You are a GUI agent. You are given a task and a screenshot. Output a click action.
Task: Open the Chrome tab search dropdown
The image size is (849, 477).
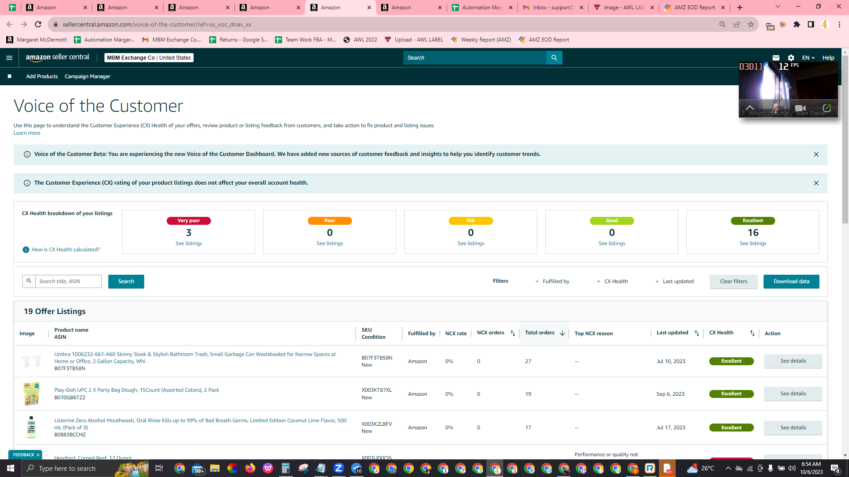coord(778,7)
